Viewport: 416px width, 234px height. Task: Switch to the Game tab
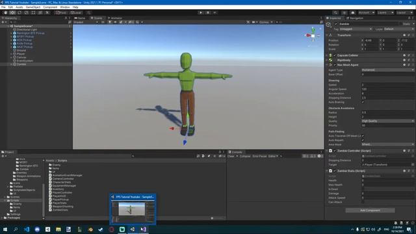pyautogui.click(x=80, y=18)
